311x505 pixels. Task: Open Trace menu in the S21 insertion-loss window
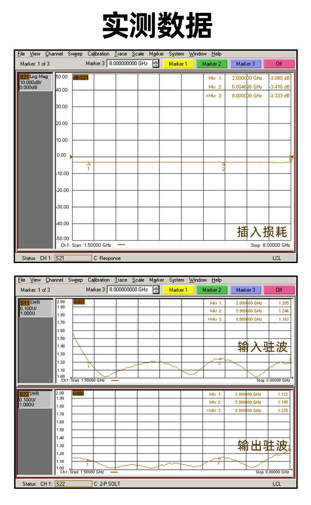[x=121, y=54]
